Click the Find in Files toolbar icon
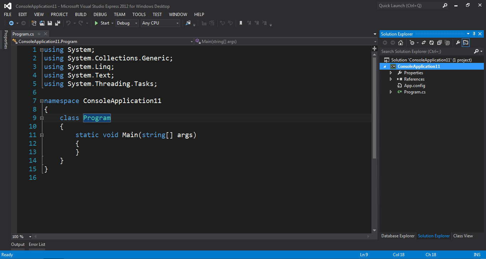 point(188,23)
